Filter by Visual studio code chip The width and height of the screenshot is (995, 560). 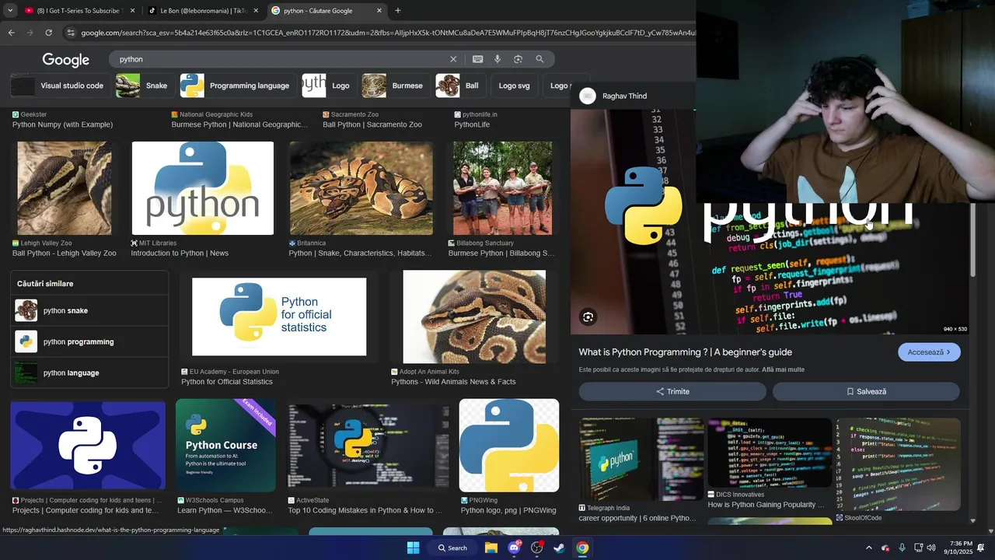click(x=61, y=86)
